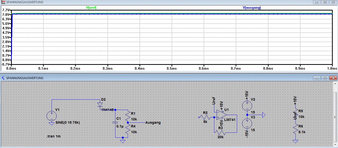The width and height of the screenshot is (338, 148).
Task: Click the 0.5ms time axis label
Action: (172, 68)
